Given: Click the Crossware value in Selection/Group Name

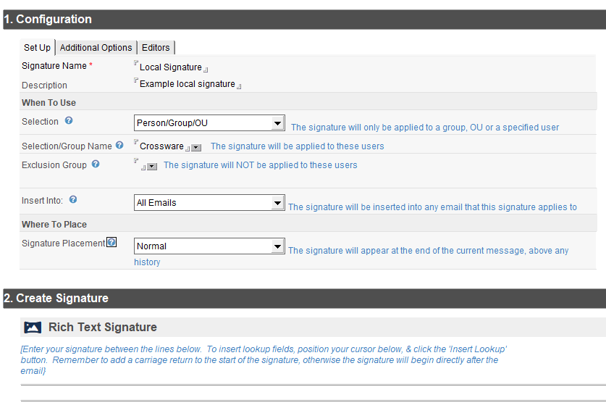Looking at the screenshot, I should pyautogui.click(x=161, y=146).
